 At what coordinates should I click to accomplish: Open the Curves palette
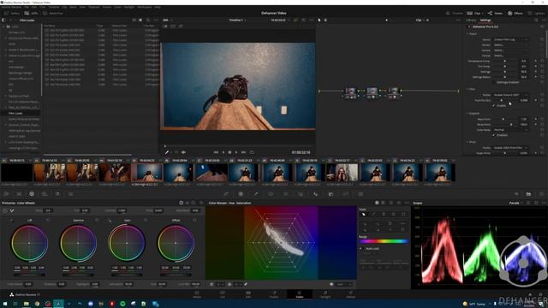[226, 194]
